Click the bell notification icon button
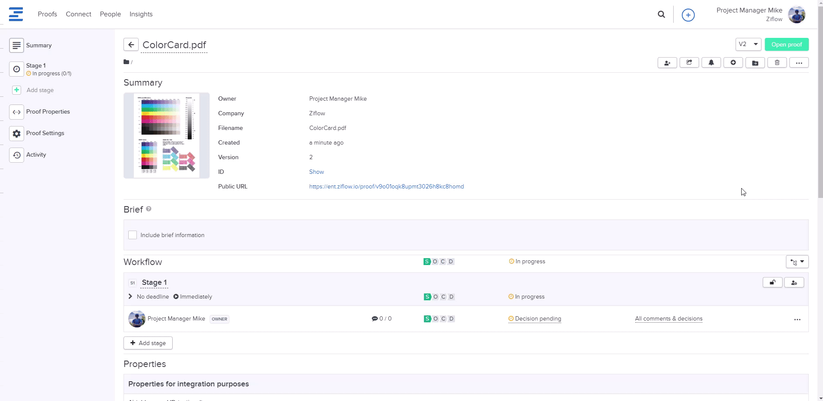The image size is (823, 401). [x=711, y=63]
